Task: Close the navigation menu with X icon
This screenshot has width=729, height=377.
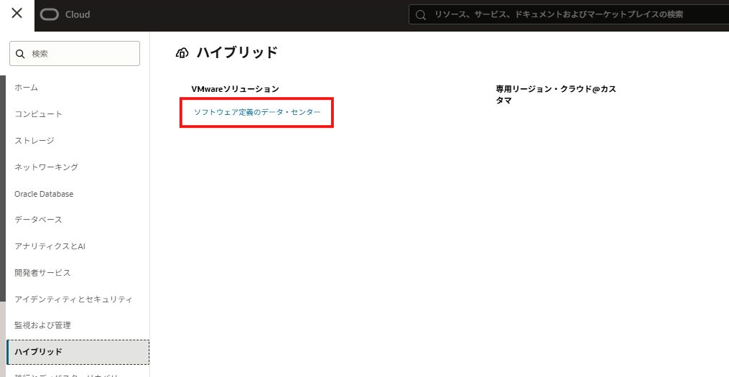Action: click(17, 14)
